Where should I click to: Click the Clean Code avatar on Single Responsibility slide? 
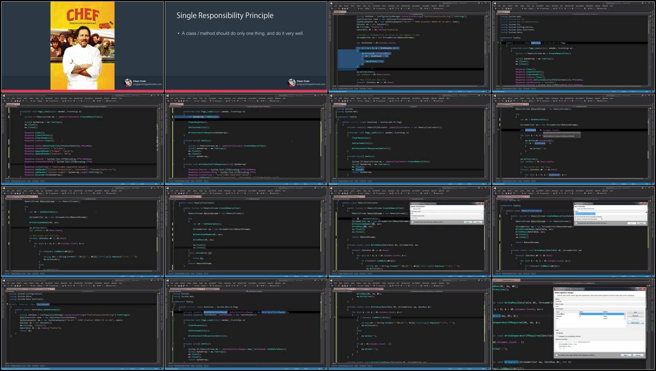[x=292, y=82]
